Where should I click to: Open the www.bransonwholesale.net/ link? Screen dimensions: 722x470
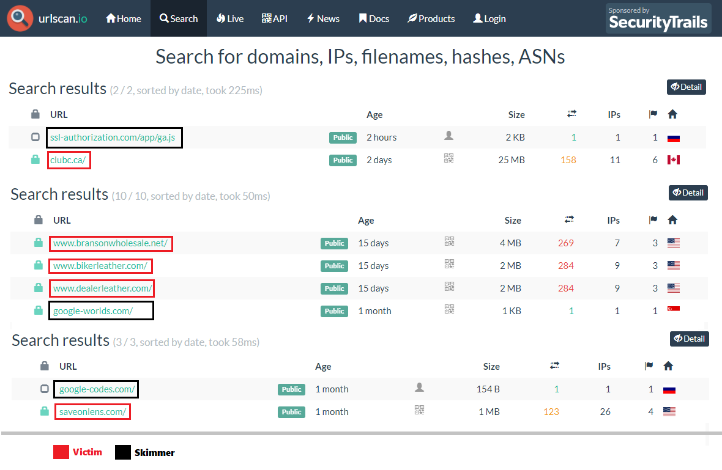[111, 243]
